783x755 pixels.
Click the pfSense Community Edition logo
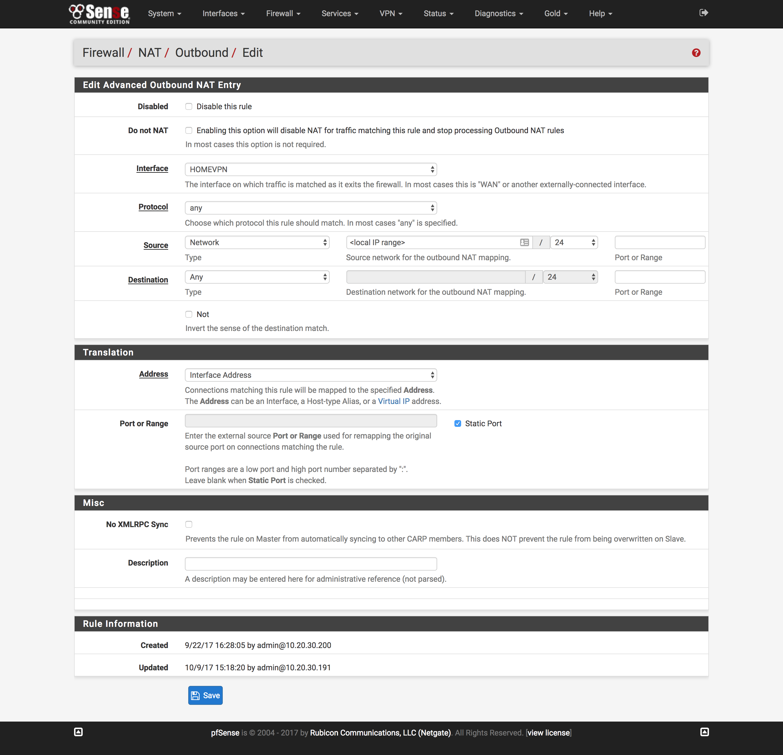tap(99, 14)
